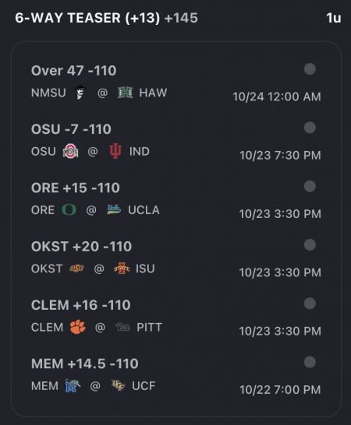The width and height of the screenshot is (351, 425).
Task: Toggle status dot for ORE +15 pick
Action: [x=310, y=186]
